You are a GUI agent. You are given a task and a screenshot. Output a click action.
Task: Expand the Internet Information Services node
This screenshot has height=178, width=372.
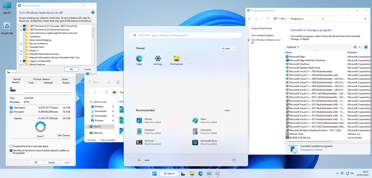click(x=21, y=54)
